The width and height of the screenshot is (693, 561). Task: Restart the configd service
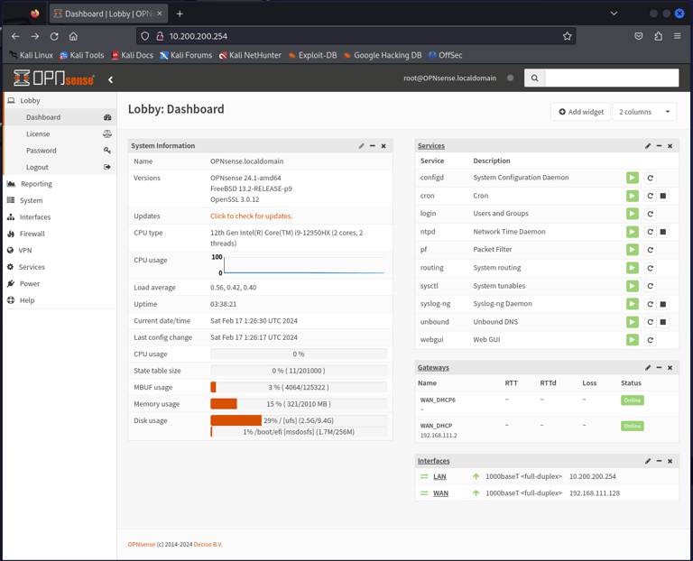click(x=650, y=178)
